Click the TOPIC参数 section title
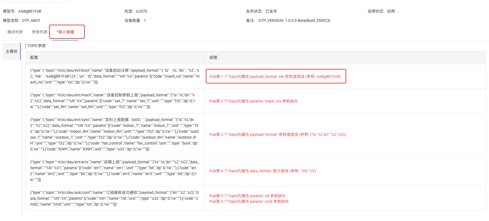This screenshot has width=489, height=221. tap(36, 46)
